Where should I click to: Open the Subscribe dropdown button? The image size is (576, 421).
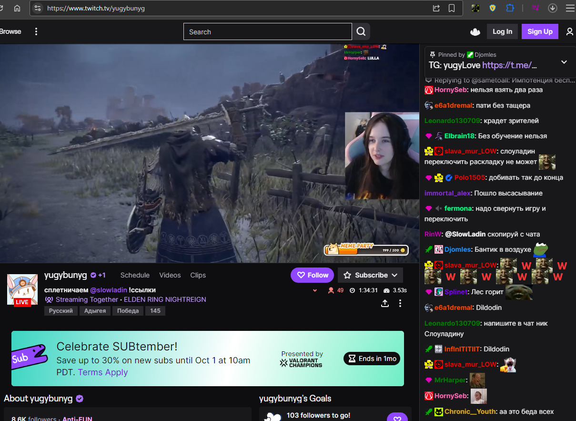pos(370,275)
